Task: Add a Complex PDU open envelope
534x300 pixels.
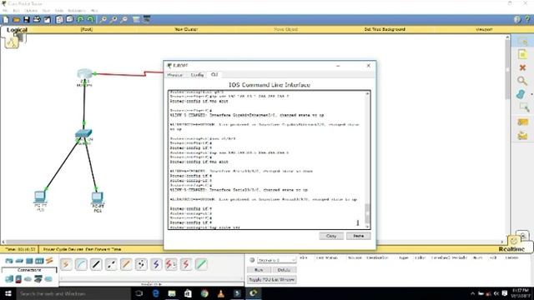Action: point(523,136)
